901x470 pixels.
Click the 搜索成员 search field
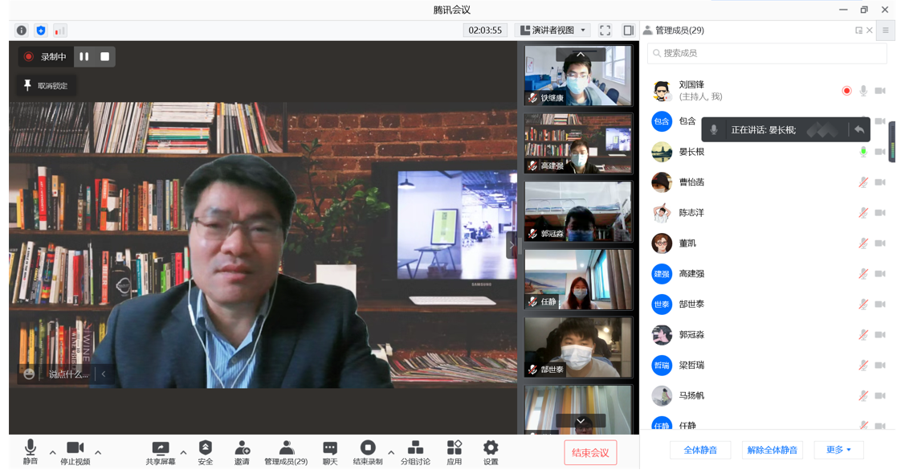click(x=767, y=53)
